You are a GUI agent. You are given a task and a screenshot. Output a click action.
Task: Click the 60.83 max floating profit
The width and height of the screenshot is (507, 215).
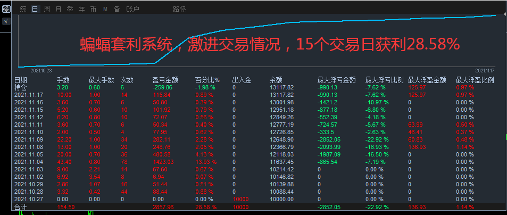coord(415,139)
